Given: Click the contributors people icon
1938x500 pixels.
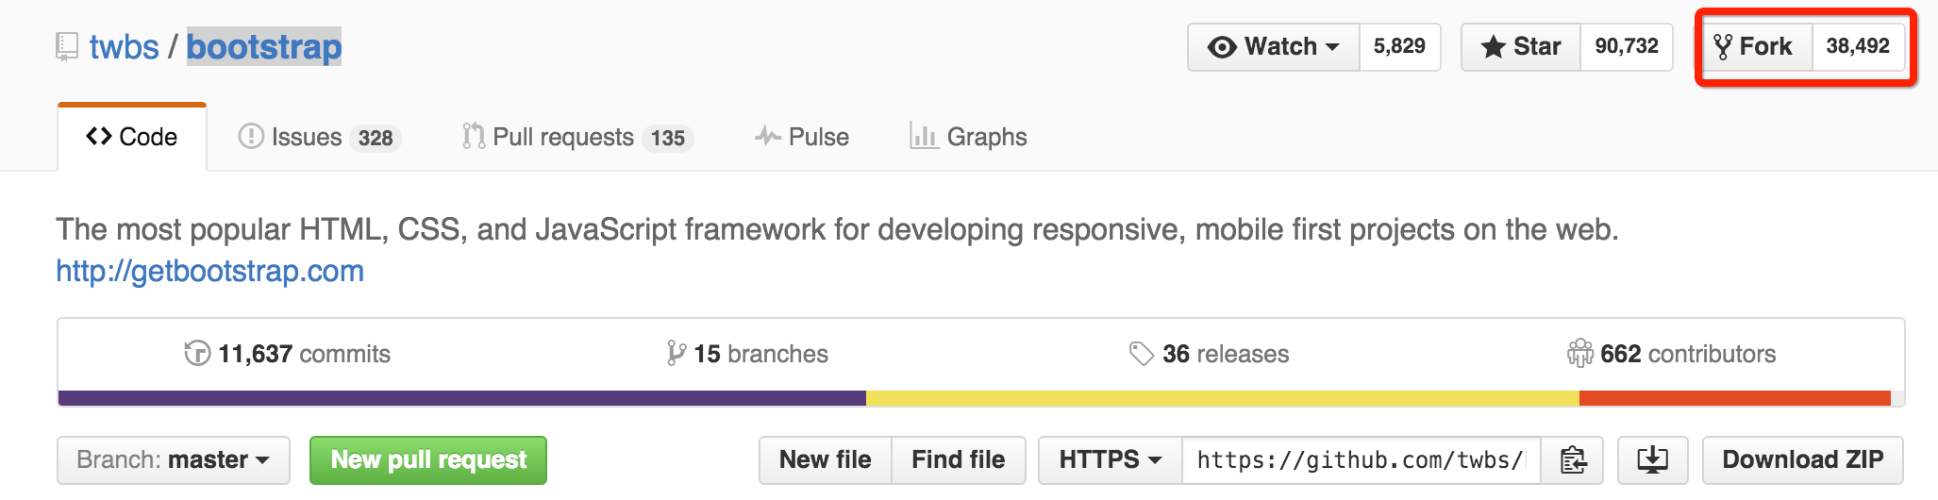Looking at the screenshot, I should point(1579,354).
